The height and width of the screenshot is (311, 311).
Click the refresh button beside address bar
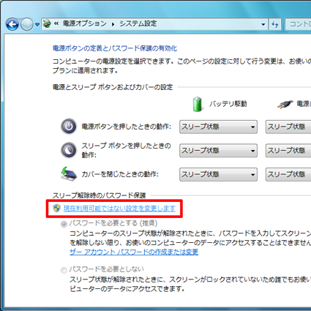(x=275, y=24)
